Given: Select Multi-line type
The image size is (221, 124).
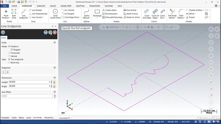Looking at the screenshot, I should [9, 63].
